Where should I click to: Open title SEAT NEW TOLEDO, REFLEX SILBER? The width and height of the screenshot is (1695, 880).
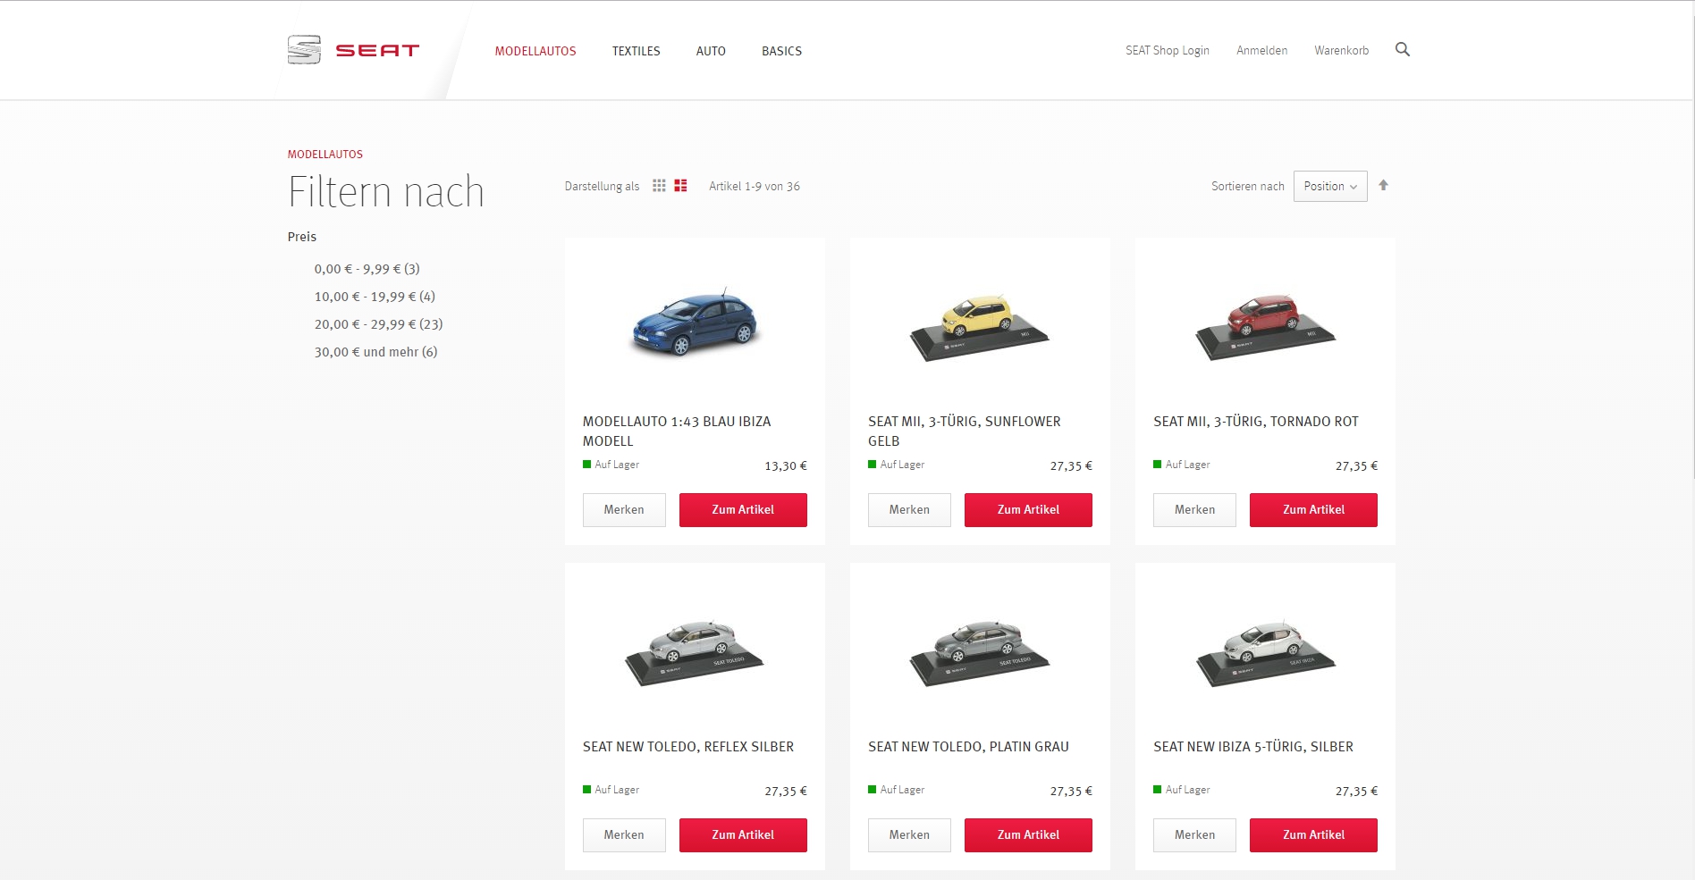pos(687,747)
